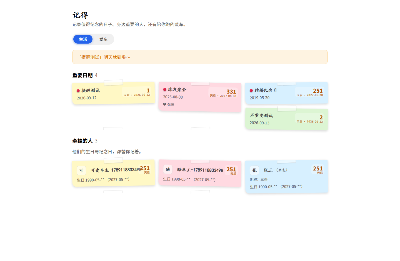Viewport: 400px width, 261px height.
Task: Click date 2025-08-08 under 球友聚会
Action: coord(173,97)
